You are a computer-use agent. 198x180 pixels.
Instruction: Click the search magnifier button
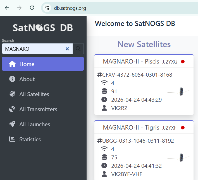pyautogui.click(x=78, y=49)
